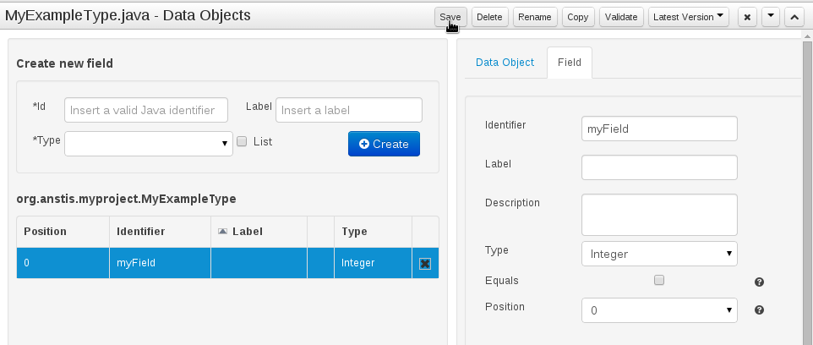Select the Field tab
Screen dimensions: 813x345
click(569, 63)
